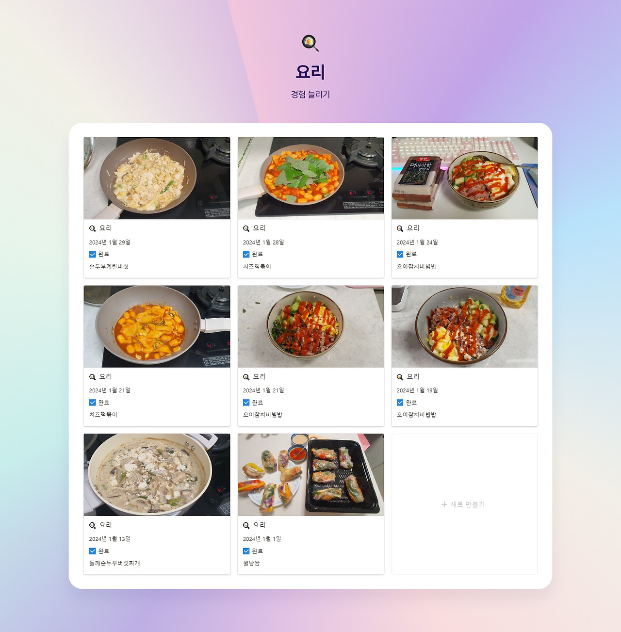Viewport: 621px width, 632px height.
Task: Click the 경험 늘리기 subtitle text
Action: [x=310, y=94]
